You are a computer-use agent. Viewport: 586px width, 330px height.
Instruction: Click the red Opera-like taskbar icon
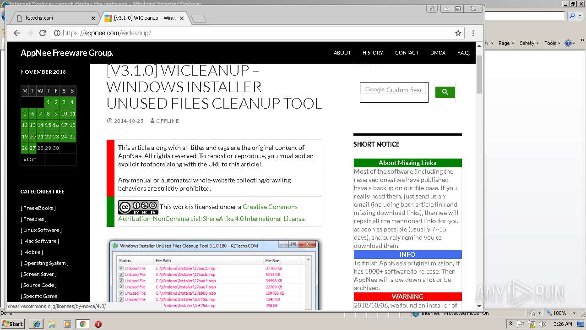click(98, 324)
